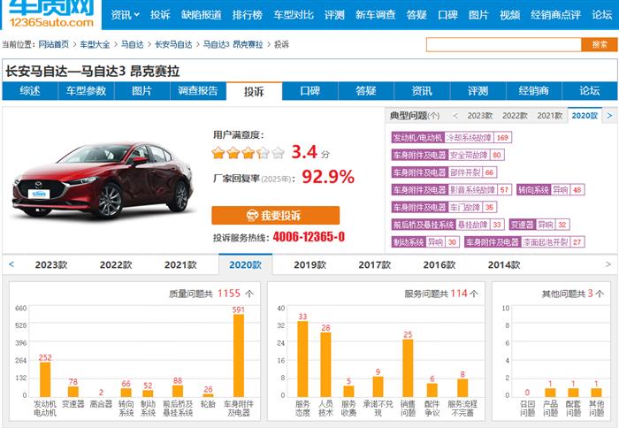Image resolution: width=619 pixels, height=428 pixels.
Task: Switch to the 答疑 tab under model title
Action: tap(366, 91)
